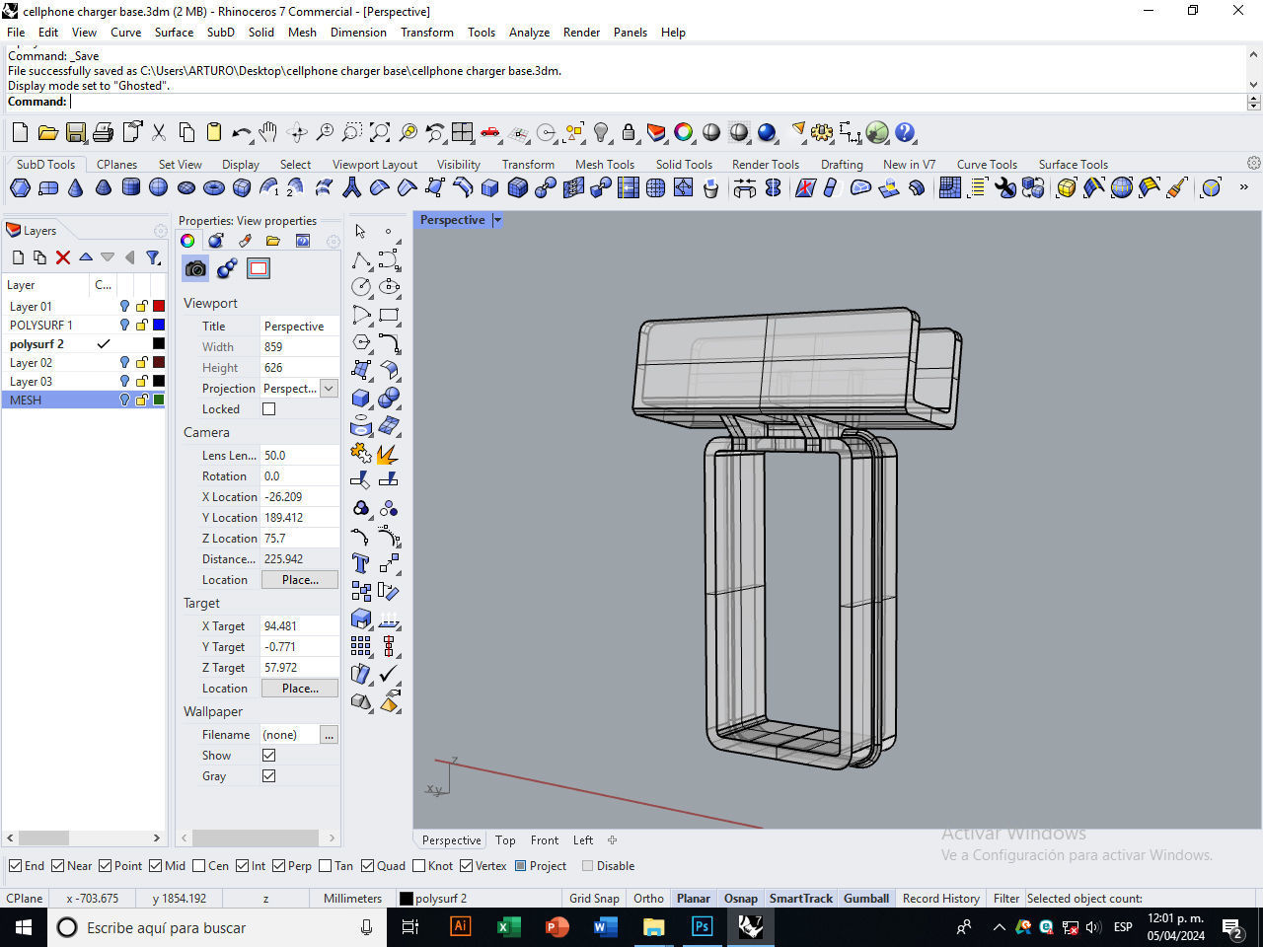Toggle the End osnap checkbox

click(x=15, y=866)
